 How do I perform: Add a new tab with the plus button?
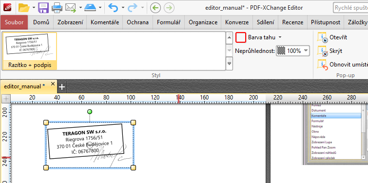62,87
